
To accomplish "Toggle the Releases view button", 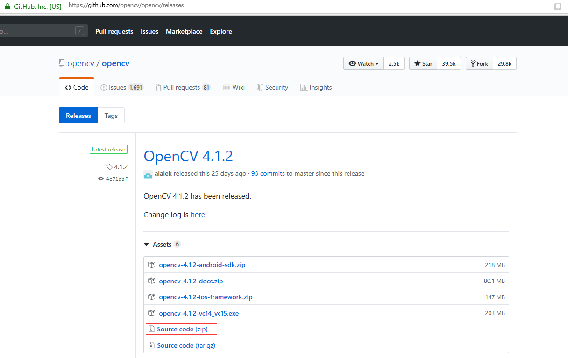I will (78, 115).
